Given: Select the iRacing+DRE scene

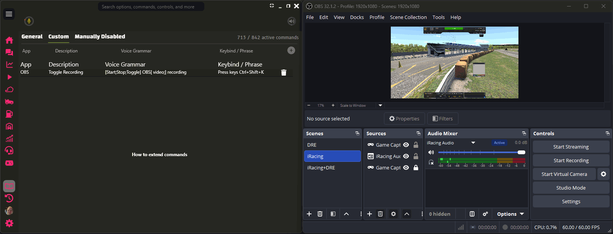Looking at the screenshot, I should (x=332, y=168).
